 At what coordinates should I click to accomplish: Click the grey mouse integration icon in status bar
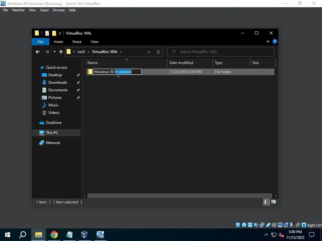tap(298, 225)
